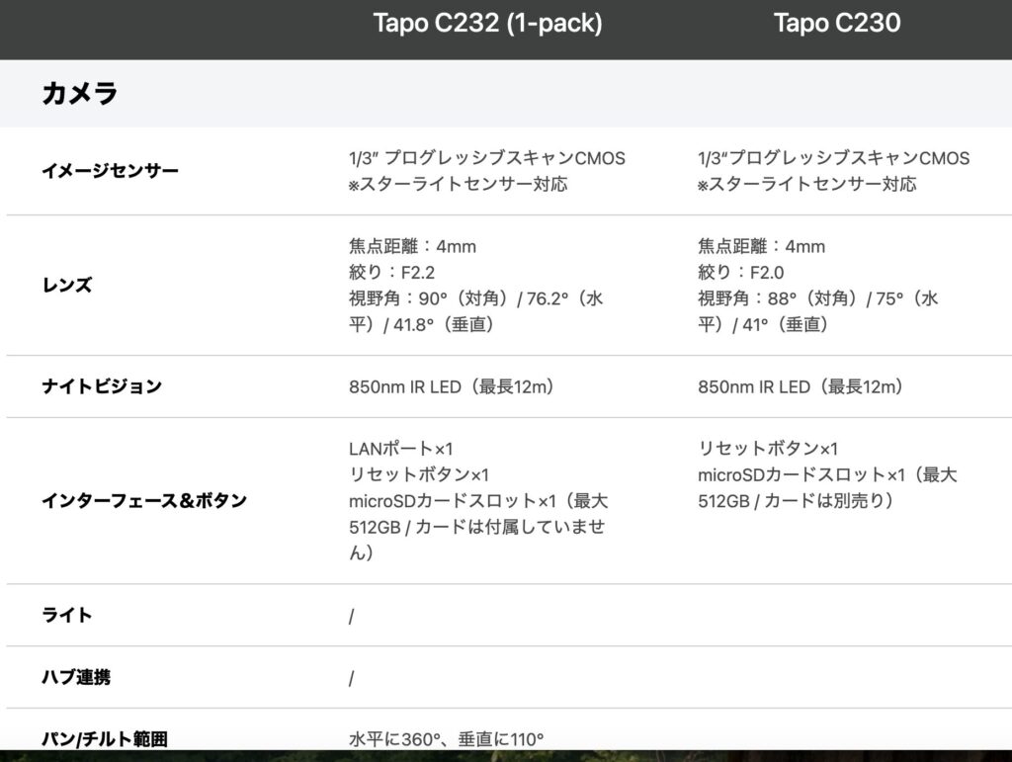
Task: Click the "LANポート×1" interface entry
Action: coord(401,449)
